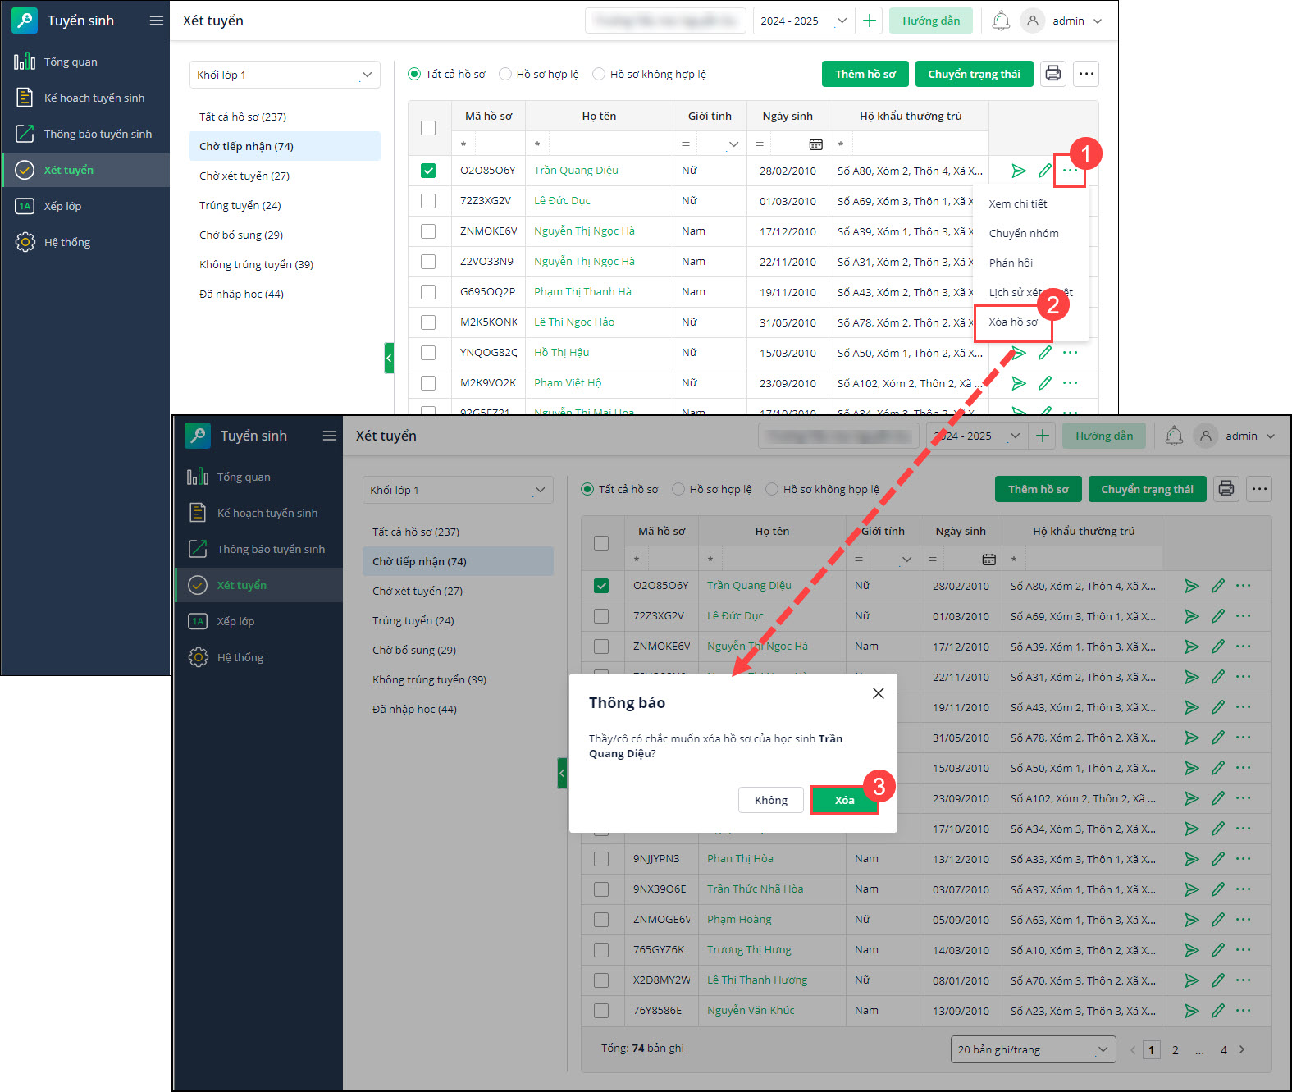Click the printer icon in the lower screenshot toolbar
The image size is (1292, 1092).
coord(1226,489)
